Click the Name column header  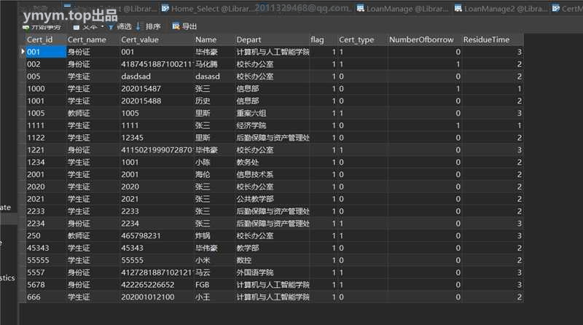click(x=206, y=39)
